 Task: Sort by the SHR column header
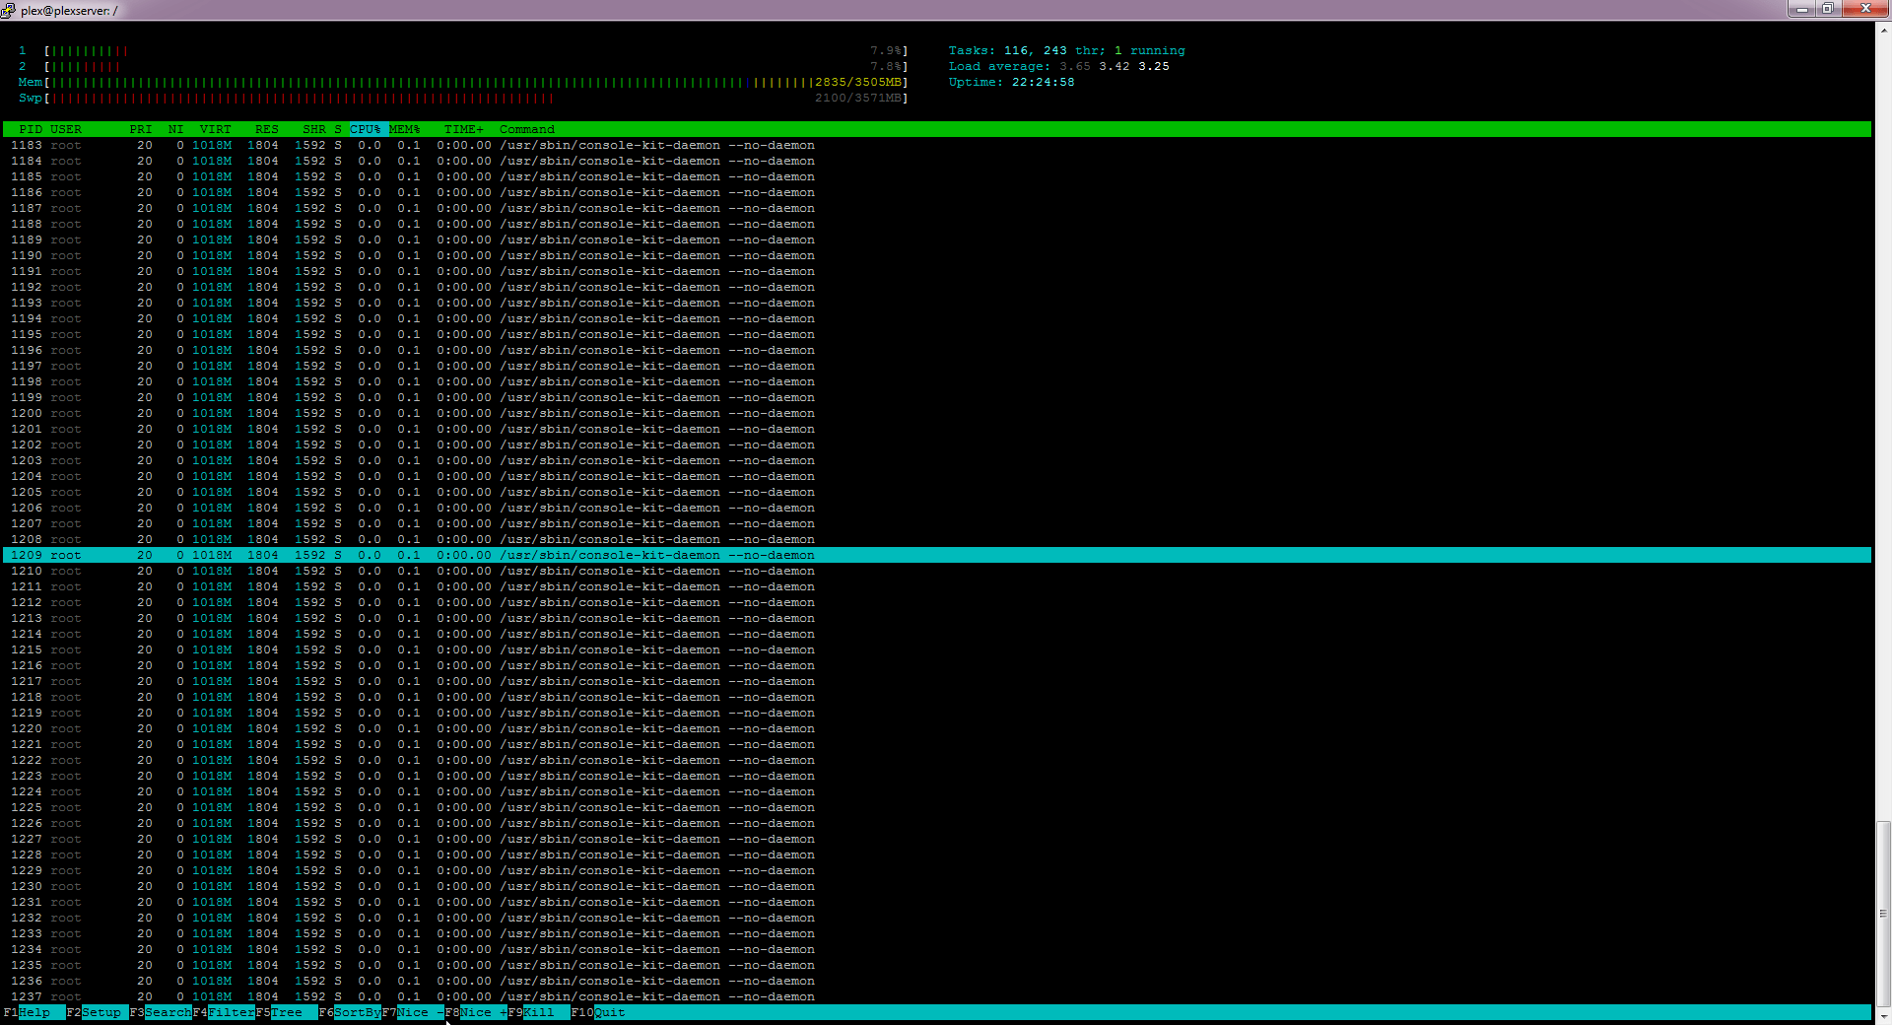tap(314, 130)
